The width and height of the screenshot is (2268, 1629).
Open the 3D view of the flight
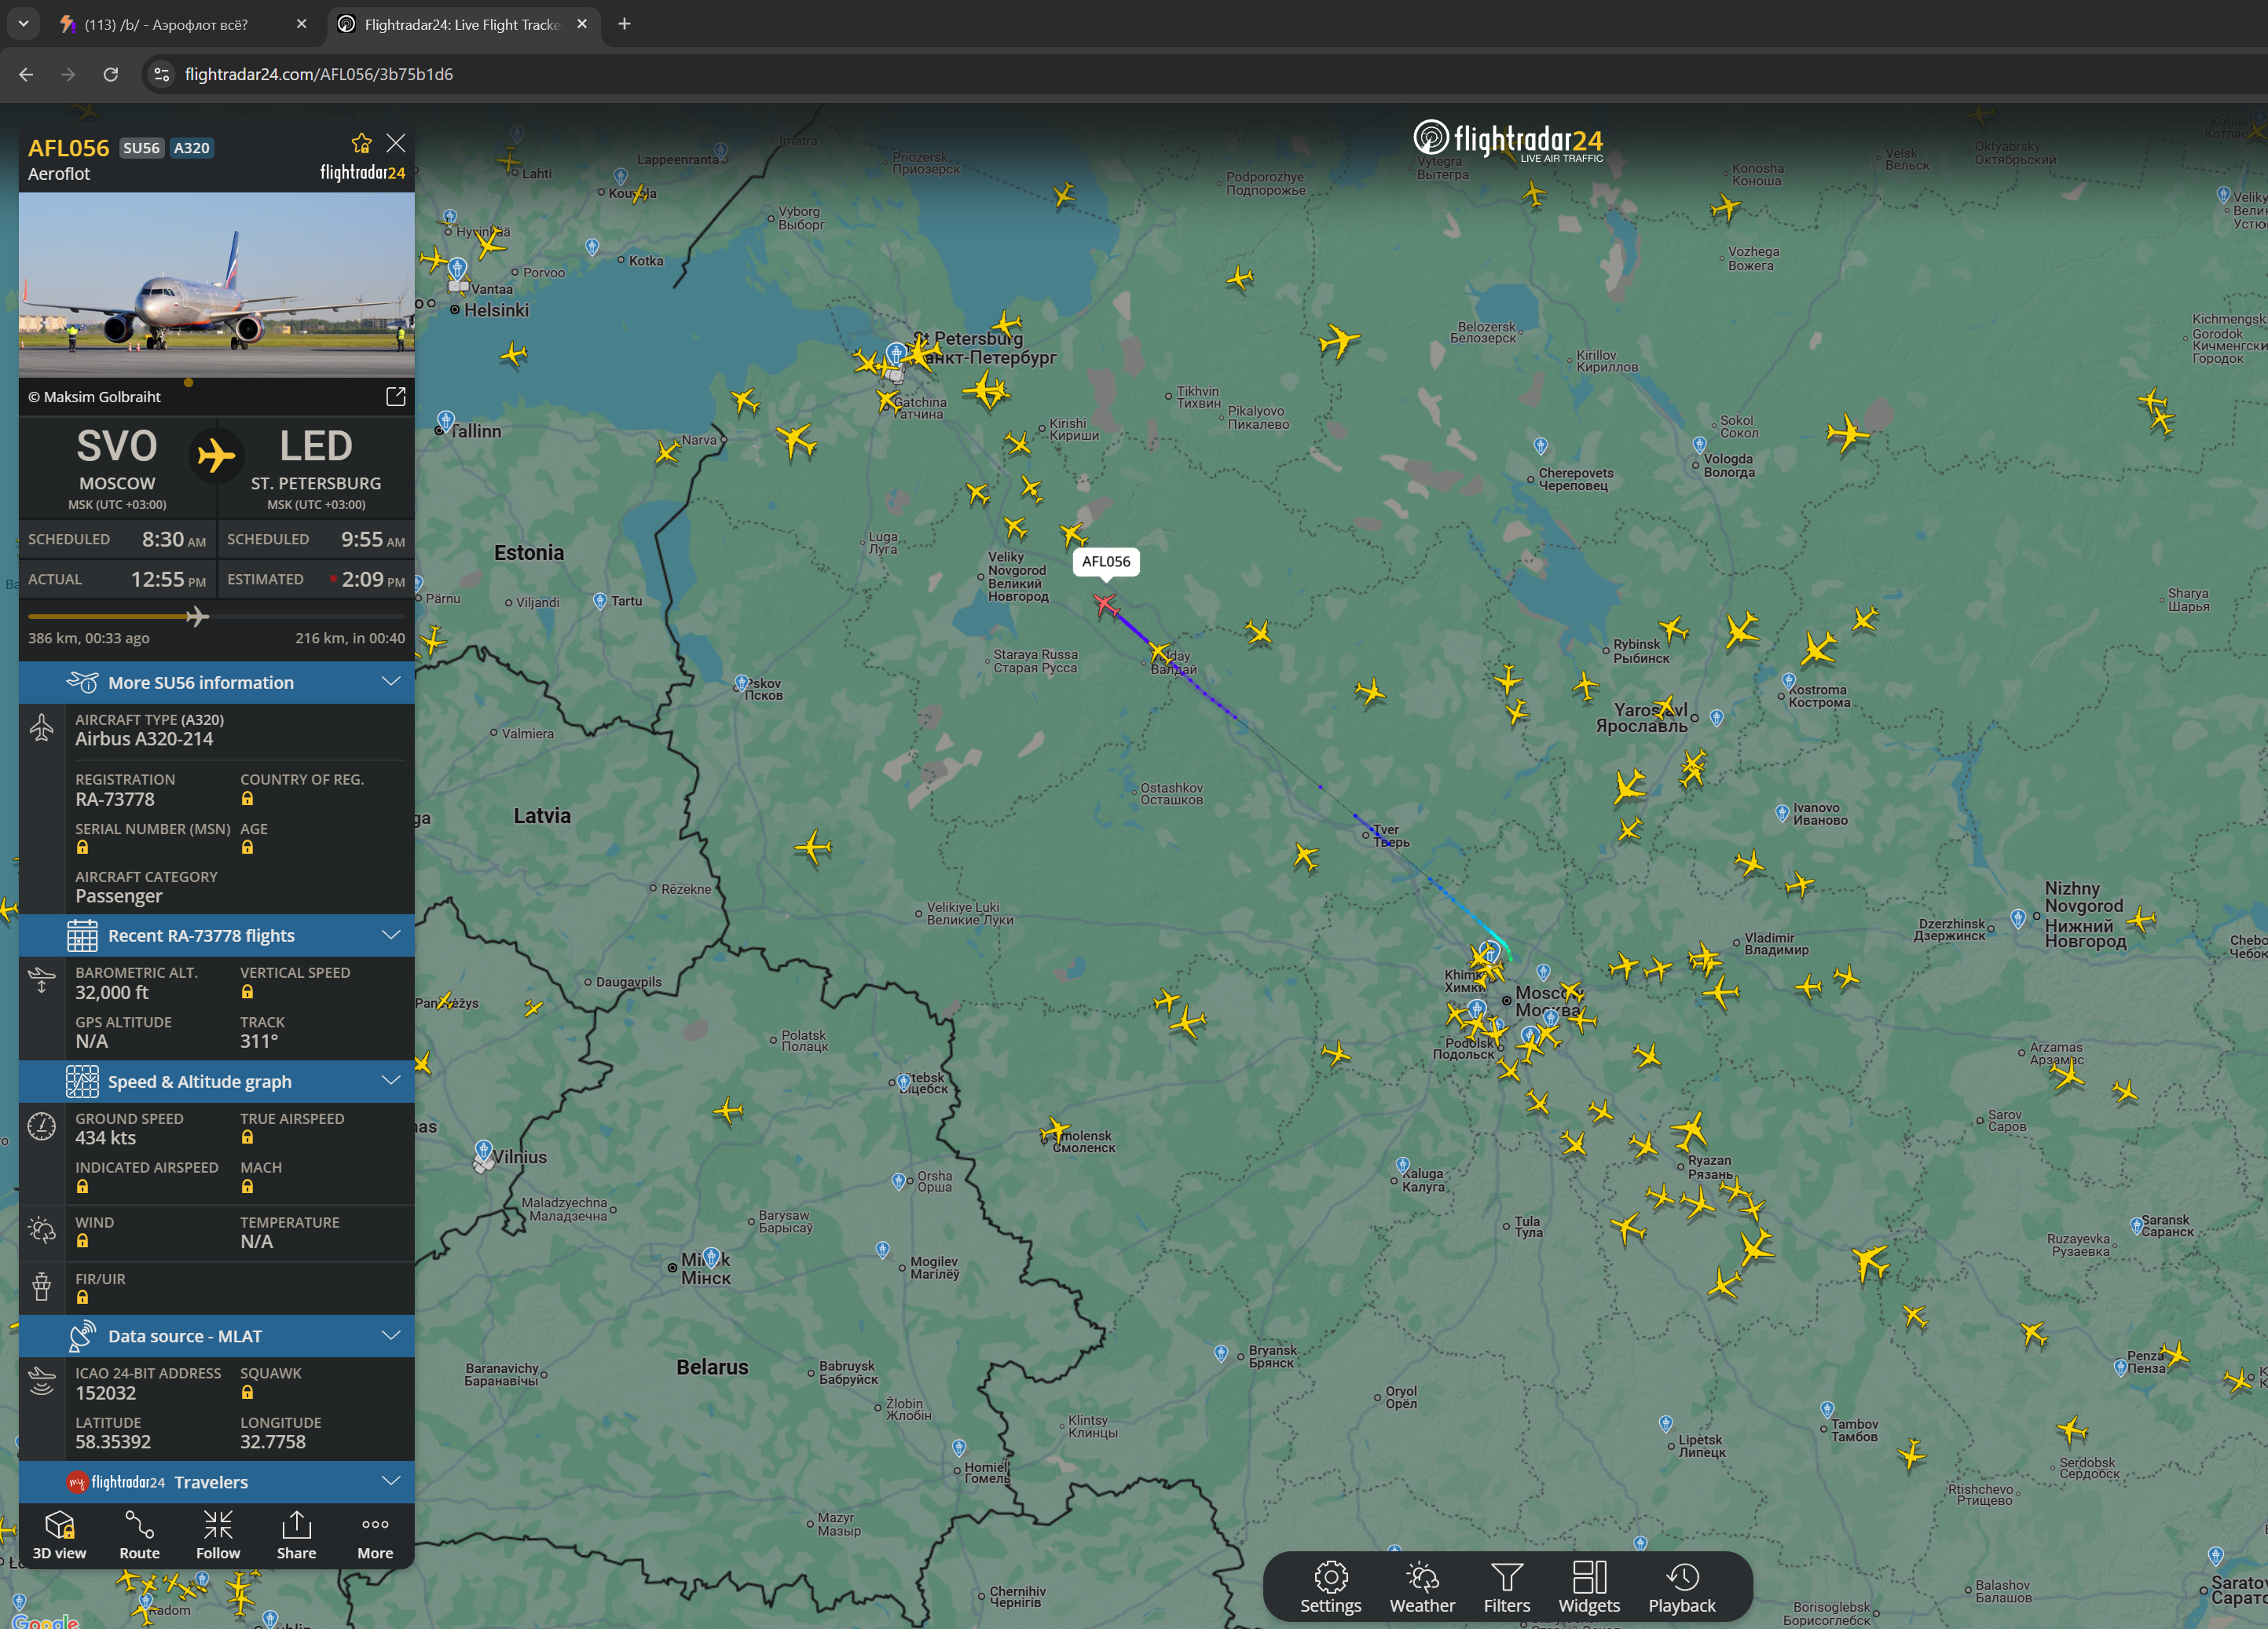pyautogui.click(x=59, y=1535)
